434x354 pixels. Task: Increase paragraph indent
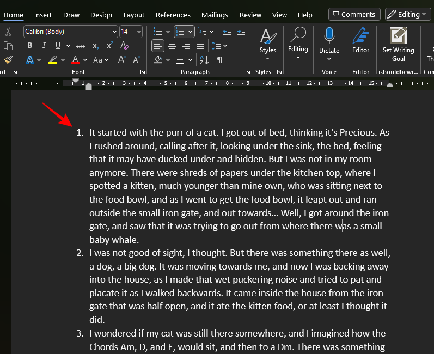pos(241,32)
